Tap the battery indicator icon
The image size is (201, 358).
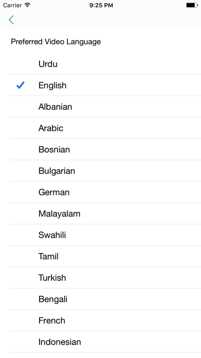pyautogui.click(x=192, y=5)
